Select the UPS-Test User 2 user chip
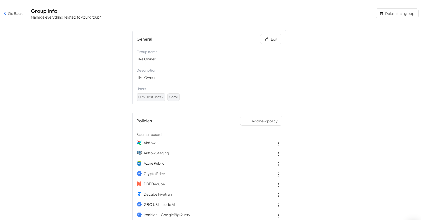Image resolution: width=421 pixels, height=220 pixels. (151, 97)
